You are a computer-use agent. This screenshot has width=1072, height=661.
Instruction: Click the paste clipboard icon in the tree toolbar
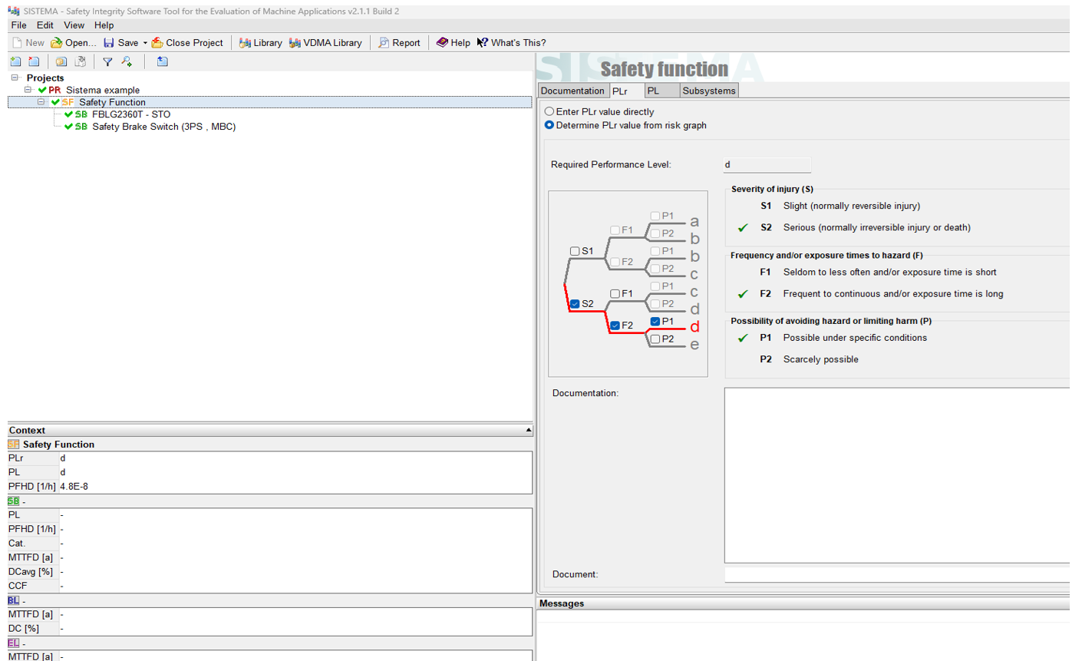point(79,62)
